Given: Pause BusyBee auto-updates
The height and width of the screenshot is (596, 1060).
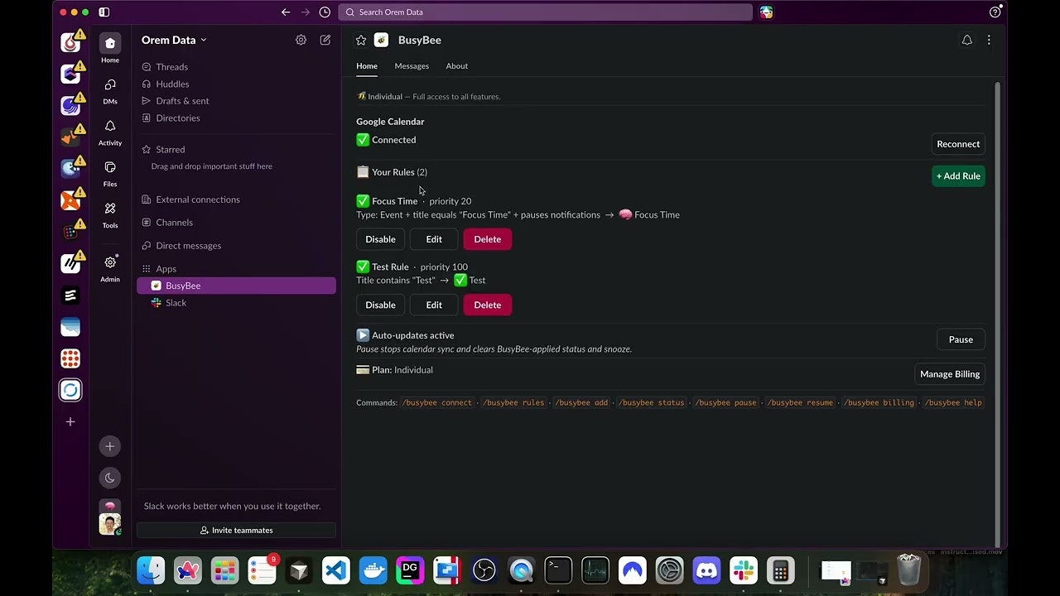Looking at the screenshot, I should (x=961, y=339).
